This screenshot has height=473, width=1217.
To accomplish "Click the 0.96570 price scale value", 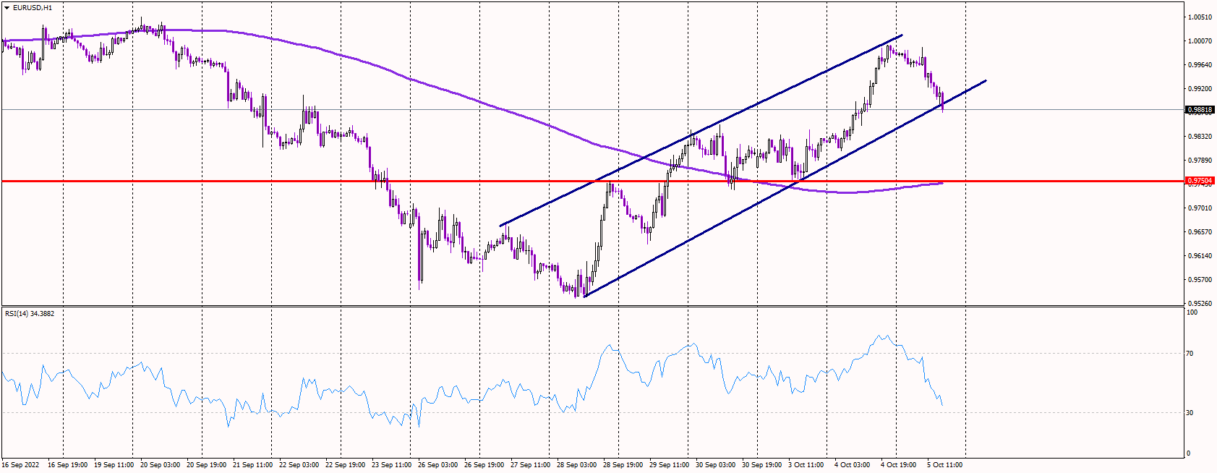I will pos(1200,231).
